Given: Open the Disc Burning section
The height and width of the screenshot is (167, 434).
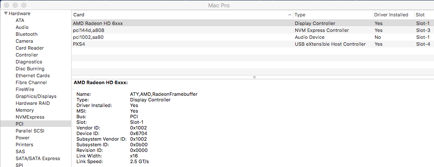Looking at the screenshot, I should (x=30, y=69).
